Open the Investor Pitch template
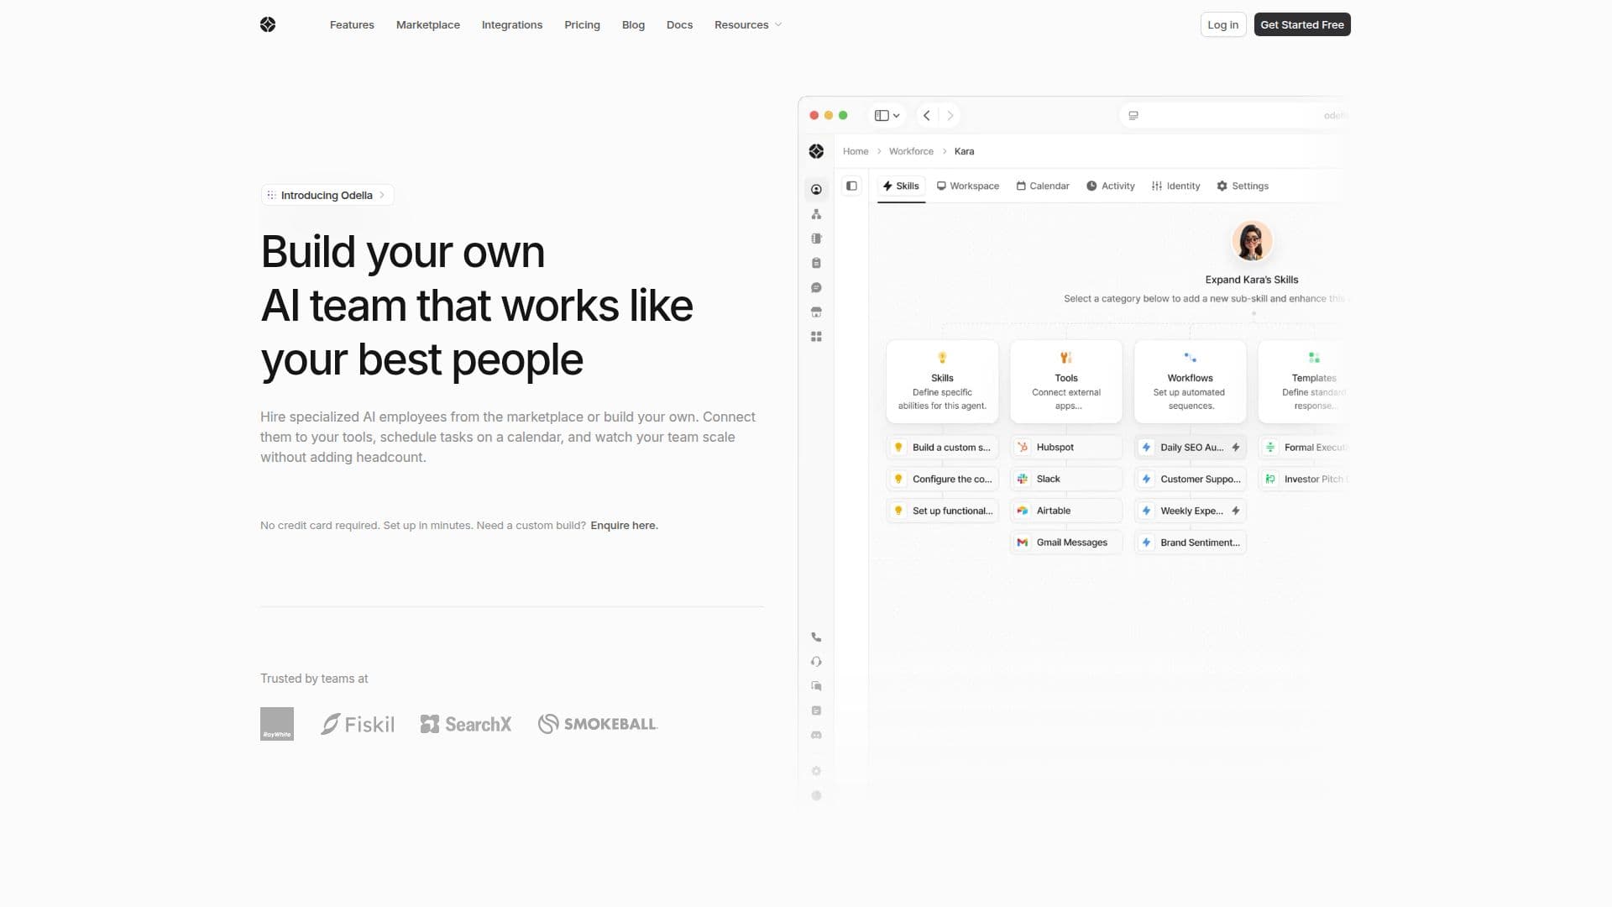 (x=1304, y=480)
